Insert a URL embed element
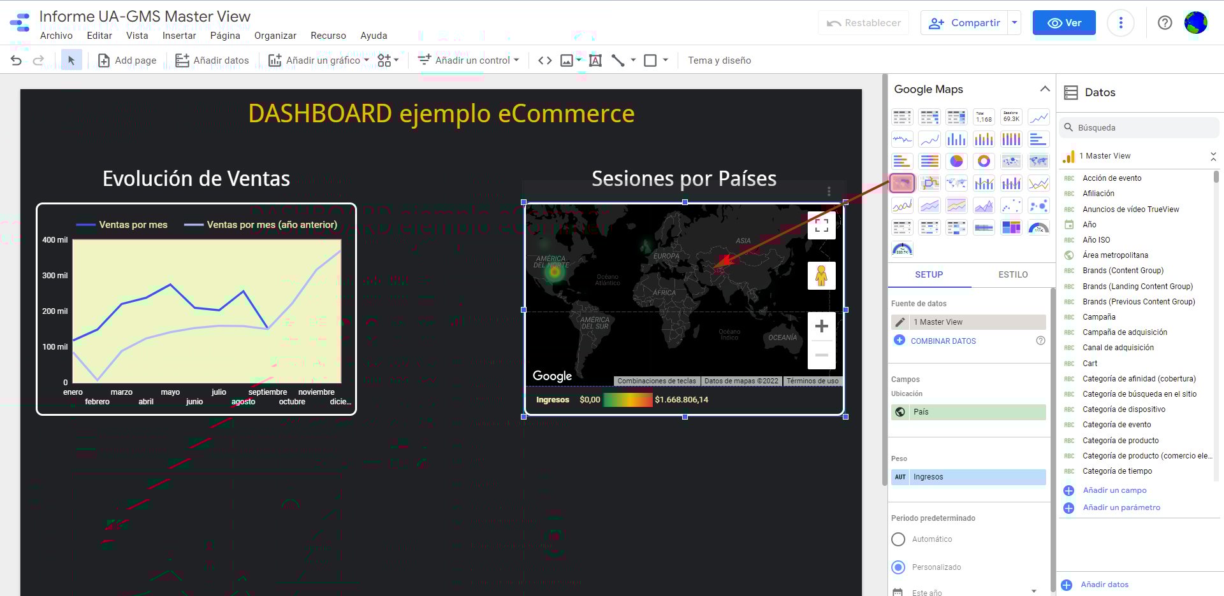Screen dimensions: 1224x596 [x=544, y=60]
